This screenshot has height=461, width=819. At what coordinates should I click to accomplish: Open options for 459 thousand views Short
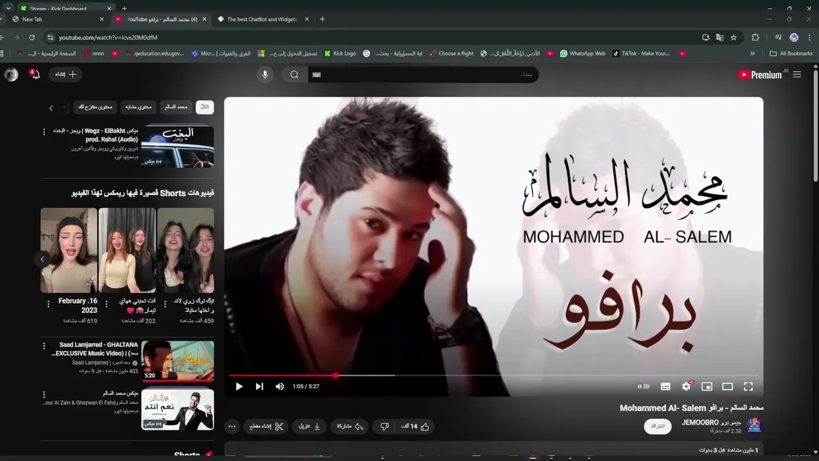click(x=164, y=304)
